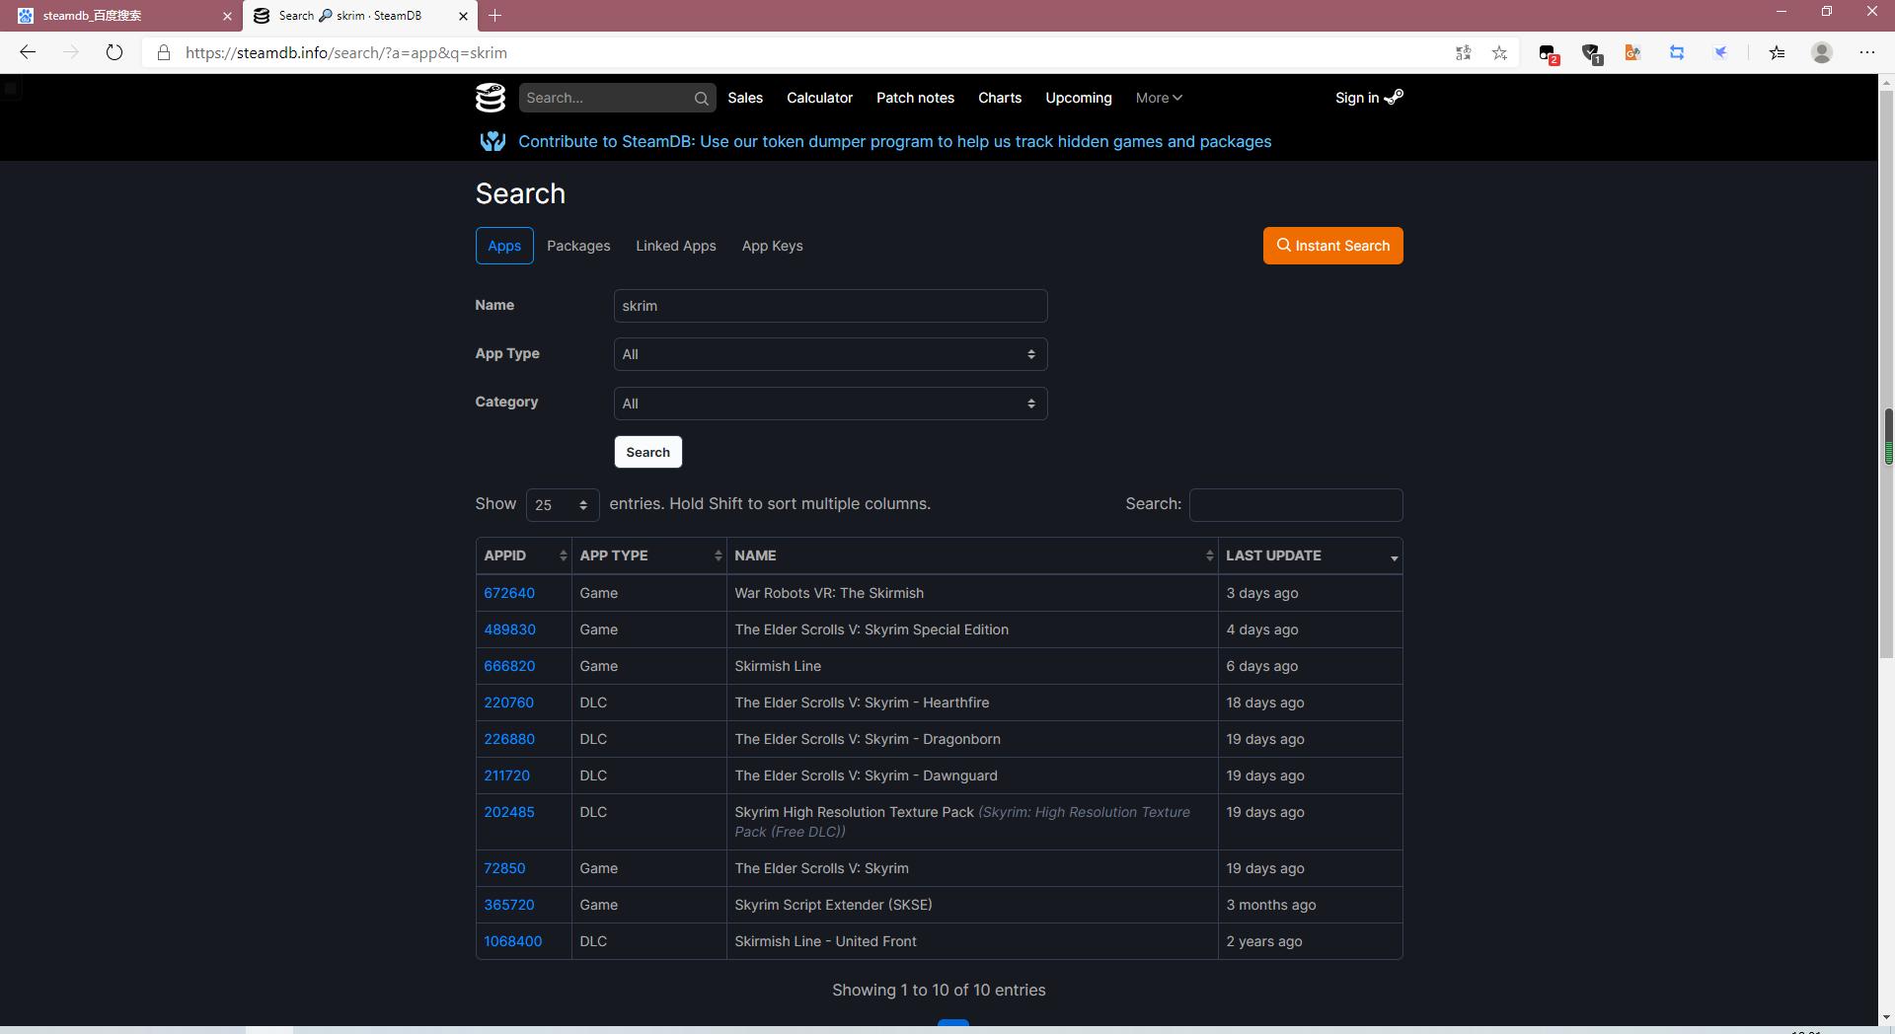Open the App Type dropdown

(x=830, y=354)
